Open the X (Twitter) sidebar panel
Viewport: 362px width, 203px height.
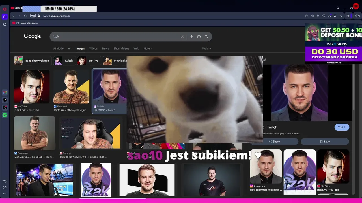tap(5, 107)
